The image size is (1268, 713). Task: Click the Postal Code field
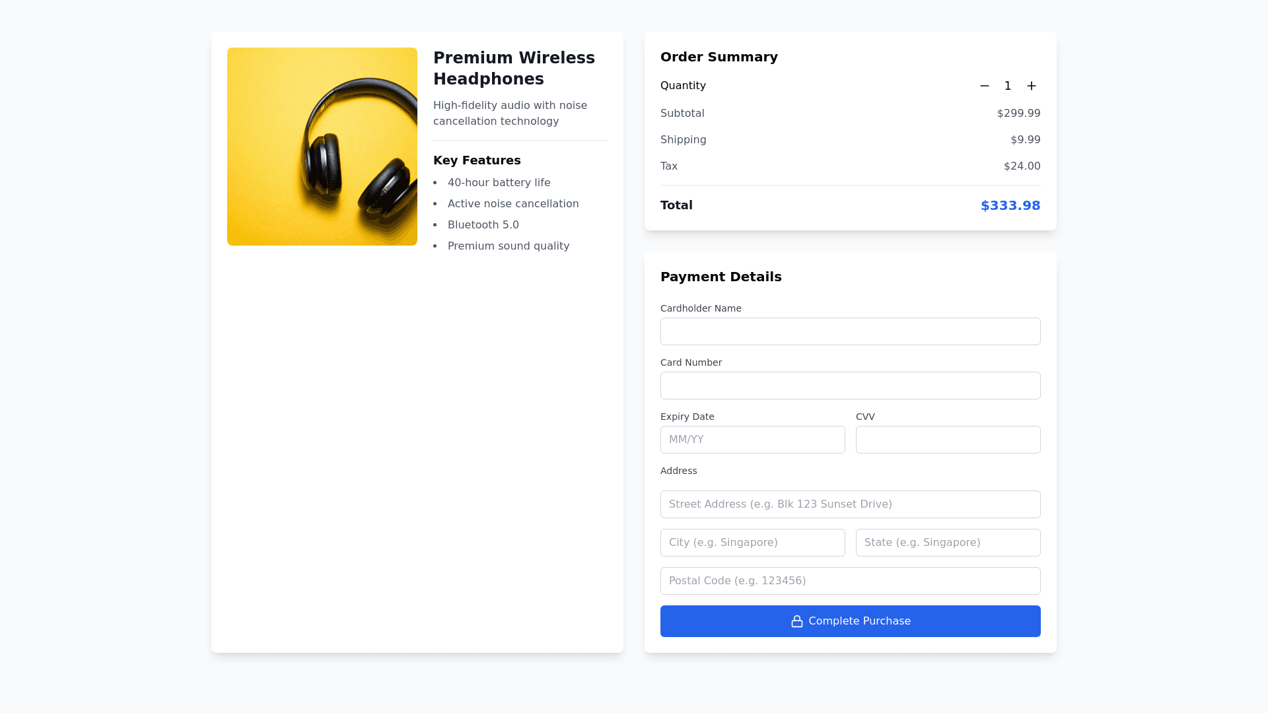(850, 581)
